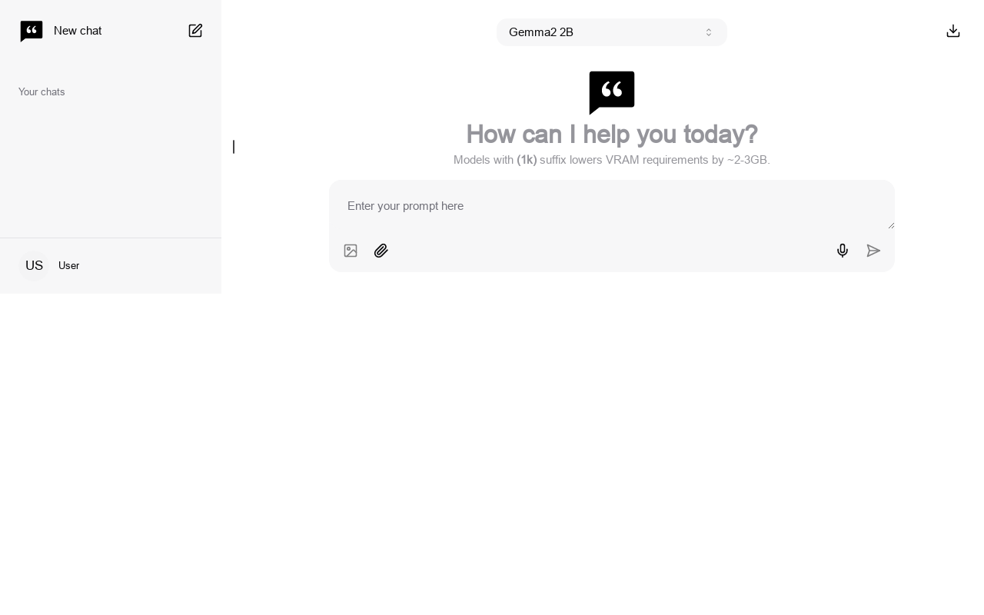Click the image upload icon

point(351,251)
